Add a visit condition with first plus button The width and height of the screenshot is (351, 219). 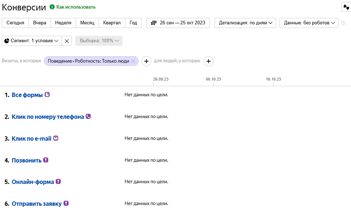click(x=146, y=61)
